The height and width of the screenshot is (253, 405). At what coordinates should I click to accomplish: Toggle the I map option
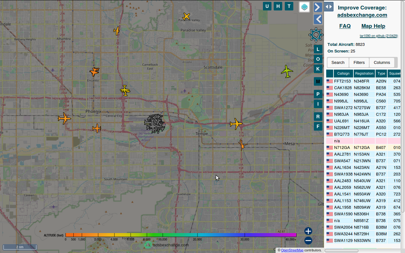(x=318, y=104)
